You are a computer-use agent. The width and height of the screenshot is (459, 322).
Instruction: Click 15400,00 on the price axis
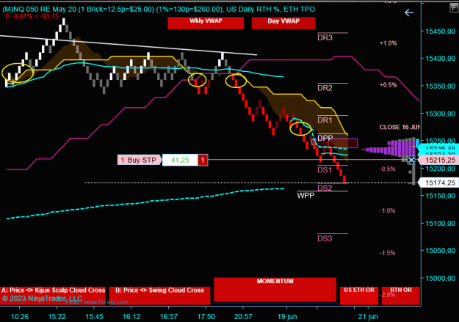440,59
